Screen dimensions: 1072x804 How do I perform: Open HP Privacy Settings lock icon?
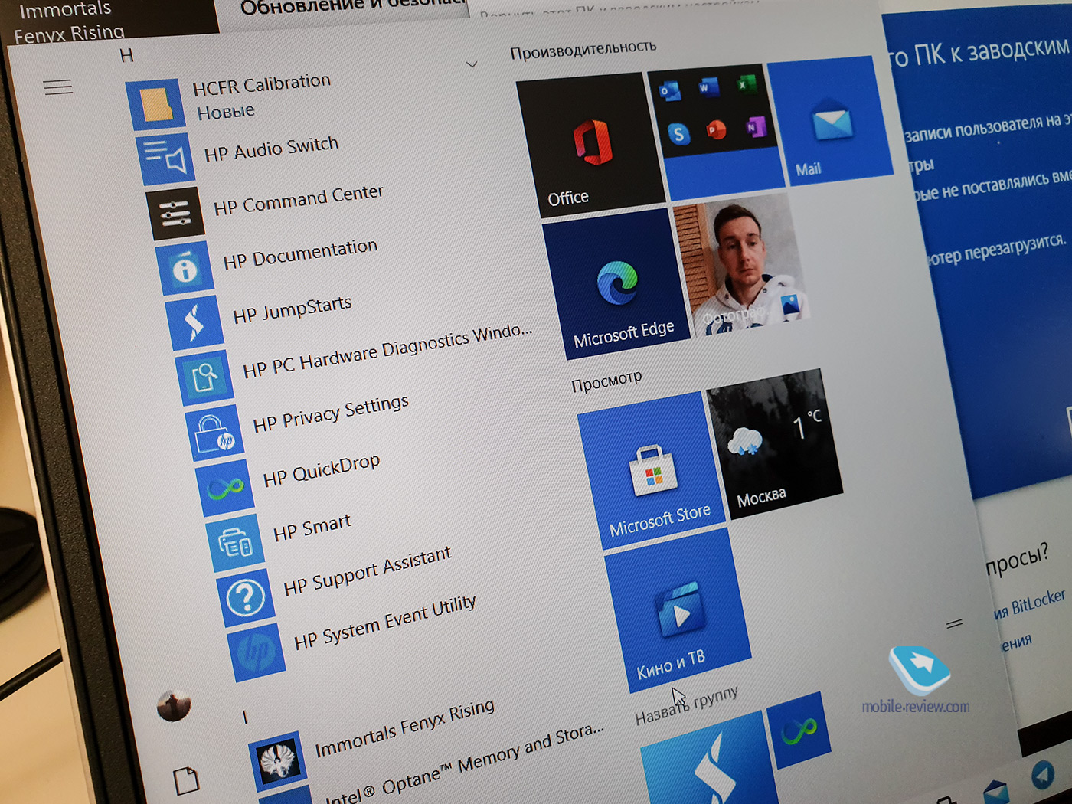[x=214, y=433]
